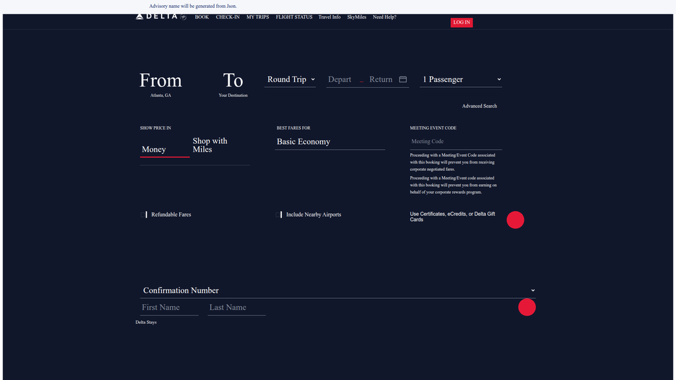The height and width of the screenshot is (380, 676).
Task: Open the Delta Stays link
Action: click(x=146, y=322)
